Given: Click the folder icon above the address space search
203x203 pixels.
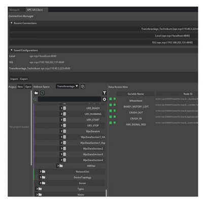Looking at the screenshot, I should tap(36, 93).
